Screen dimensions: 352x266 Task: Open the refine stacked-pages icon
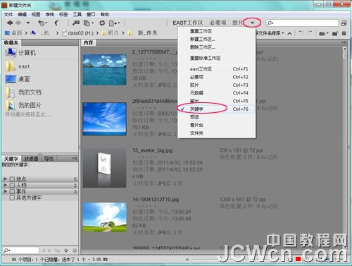(x=89, y=23)
